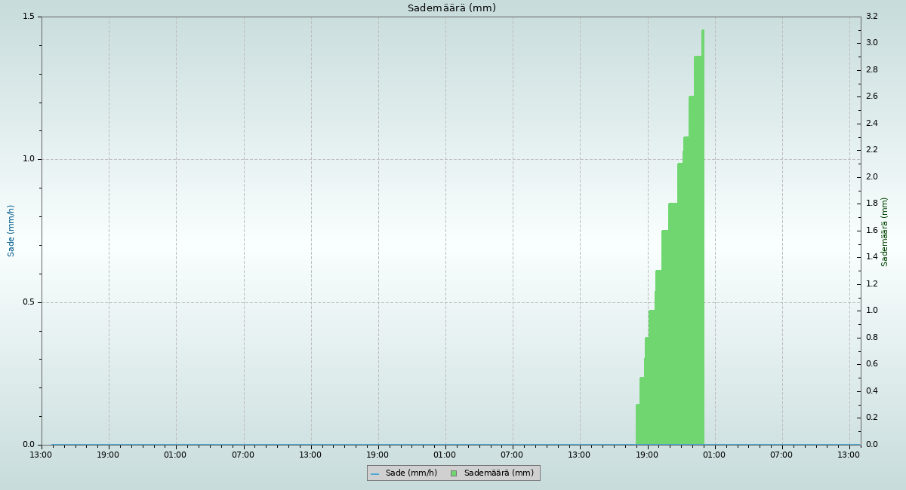This screenshot has height=490, width=906.
Task: Click the 0.4 tick label on right axis
Action: pyautogui.click(x=871, y=391)
